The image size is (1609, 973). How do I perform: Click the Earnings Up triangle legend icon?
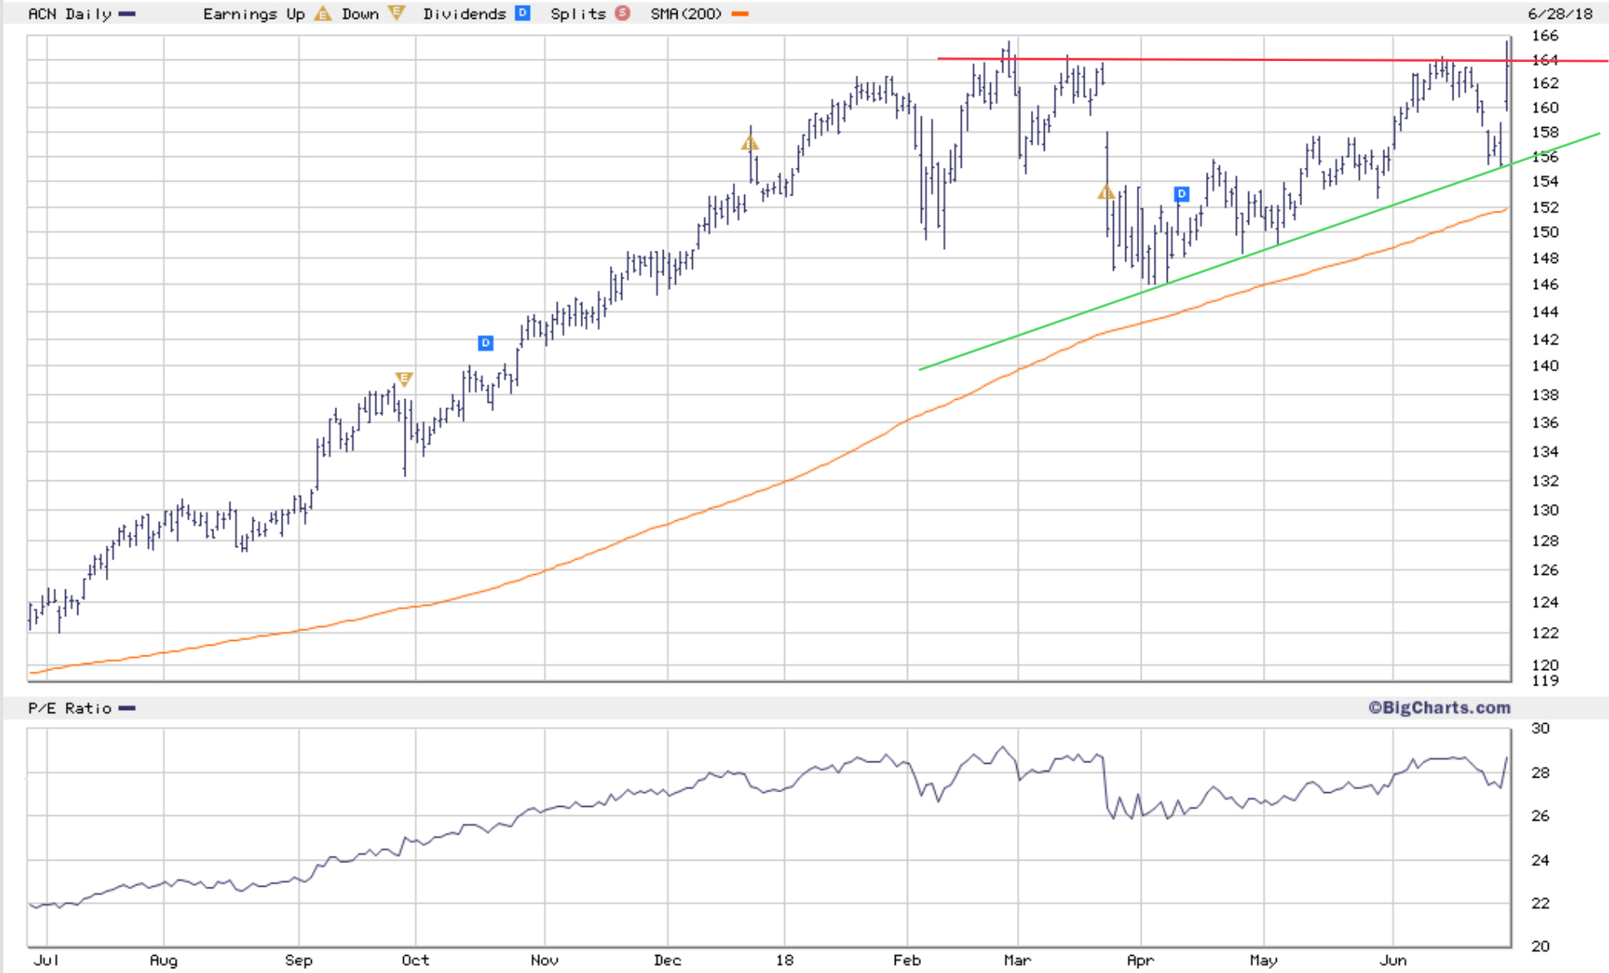tap(323, 14)
